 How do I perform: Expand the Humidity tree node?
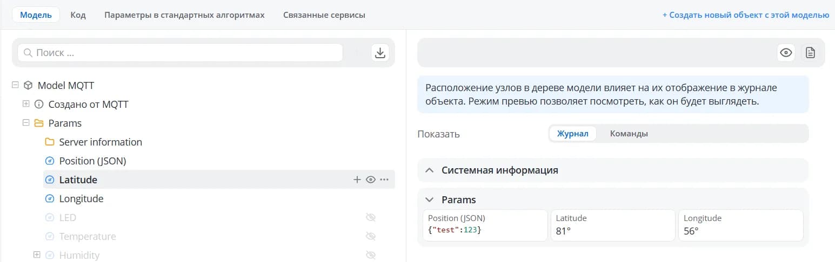click(x=37, y=254)
